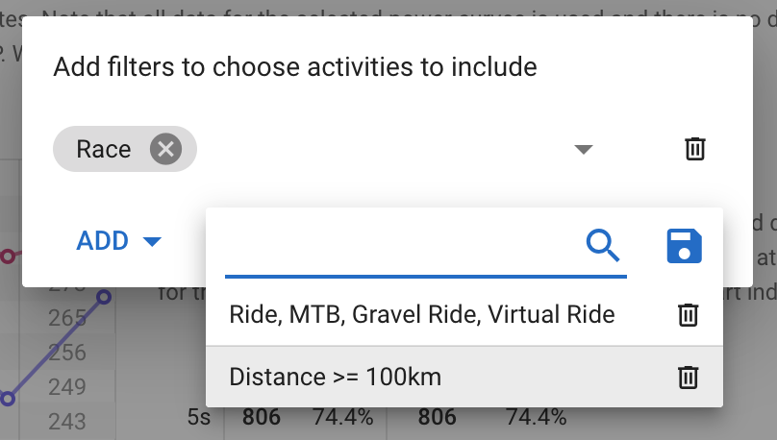Remove the Race chip using its X icon
Viewport: 777px width, 440px height.
pos(166,149)
